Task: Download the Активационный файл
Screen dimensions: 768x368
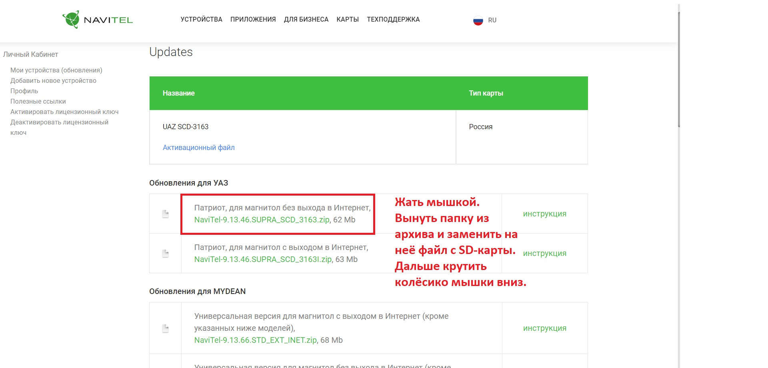Action: (199, 148)
